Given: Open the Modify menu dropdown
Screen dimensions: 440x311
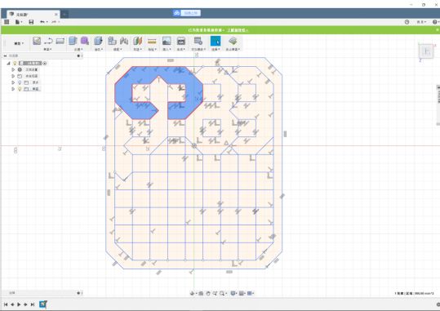Looking at the screenshot, I should (98, 50).
